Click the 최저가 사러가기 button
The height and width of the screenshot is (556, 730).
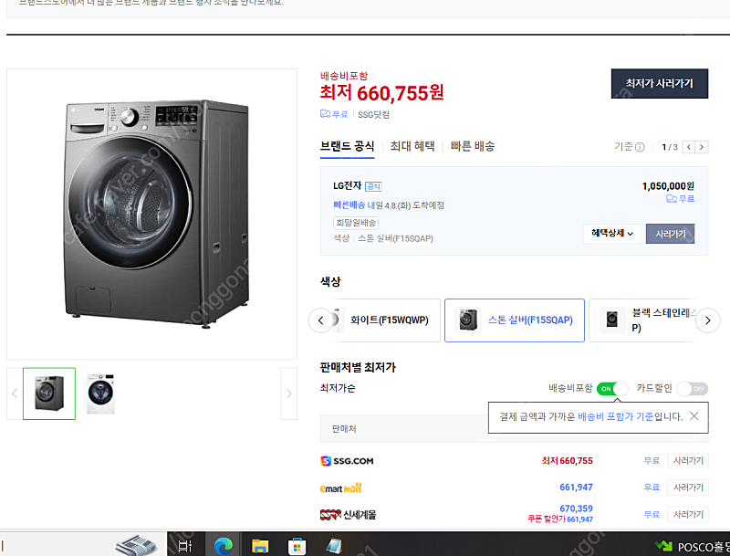click(659, 83)
